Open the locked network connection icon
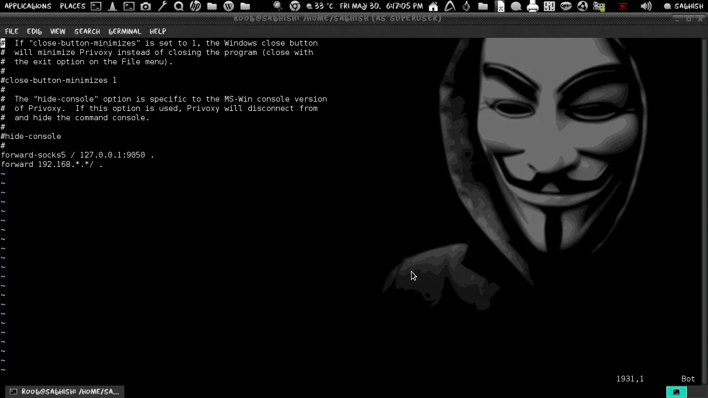 click(599, 6)
